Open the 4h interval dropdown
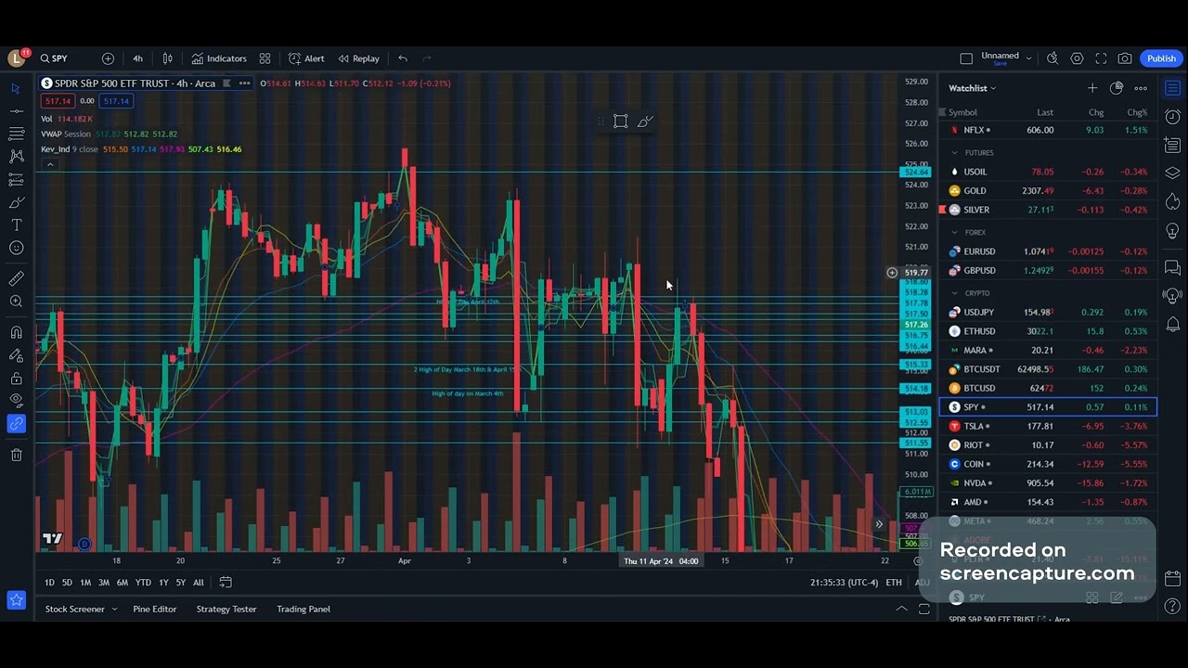 (x=137, y=58)
